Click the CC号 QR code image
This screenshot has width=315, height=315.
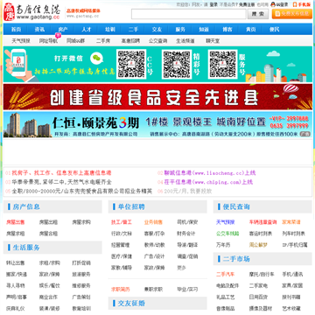[131, 64]
